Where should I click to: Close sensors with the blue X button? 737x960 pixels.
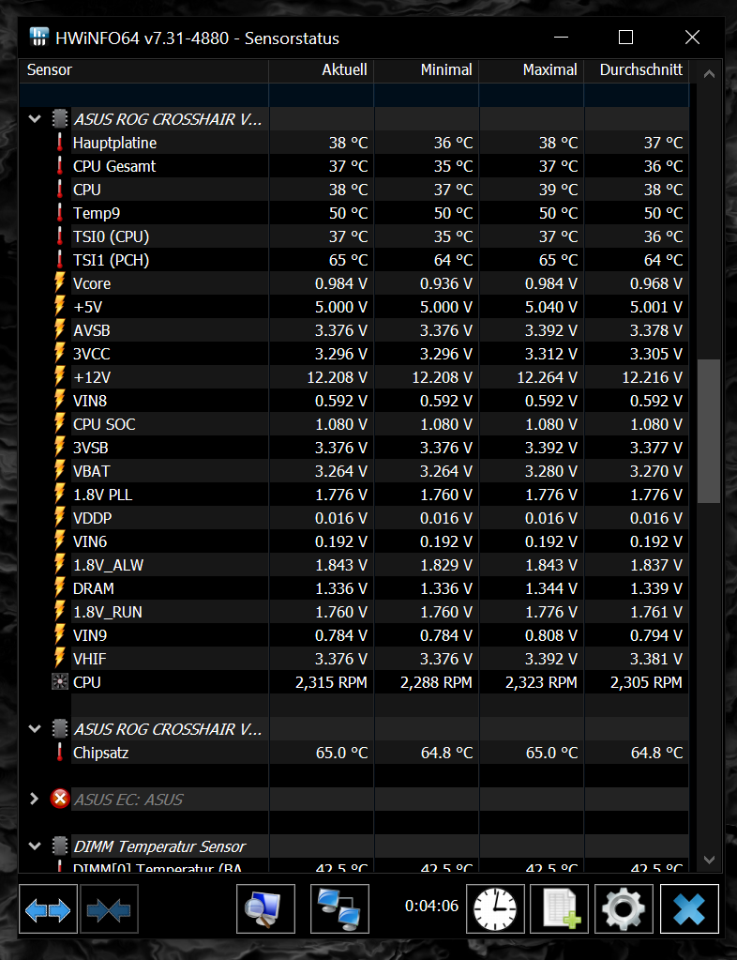point(689,909)
